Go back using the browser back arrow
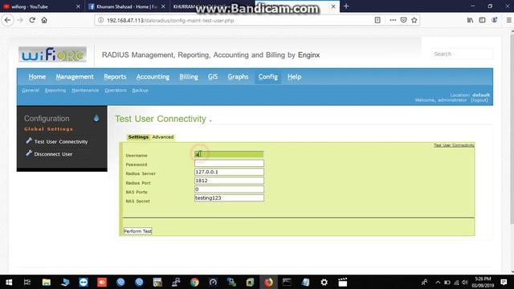 point(7,20)
